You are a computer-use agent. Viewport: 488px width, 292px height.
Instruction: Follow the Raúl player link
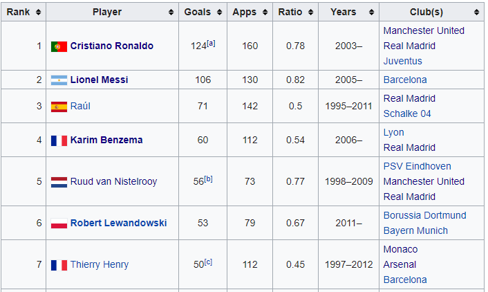click(x=80, y=106)
